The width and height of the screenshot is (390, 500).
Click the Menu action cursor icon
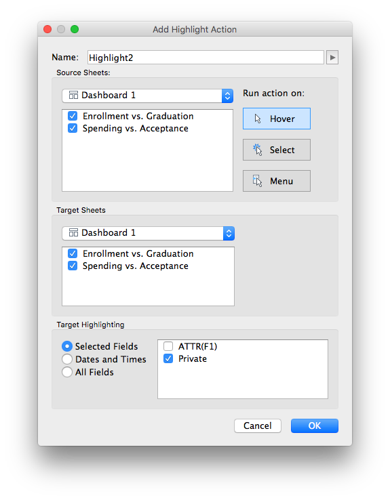[x=257, y=181]
